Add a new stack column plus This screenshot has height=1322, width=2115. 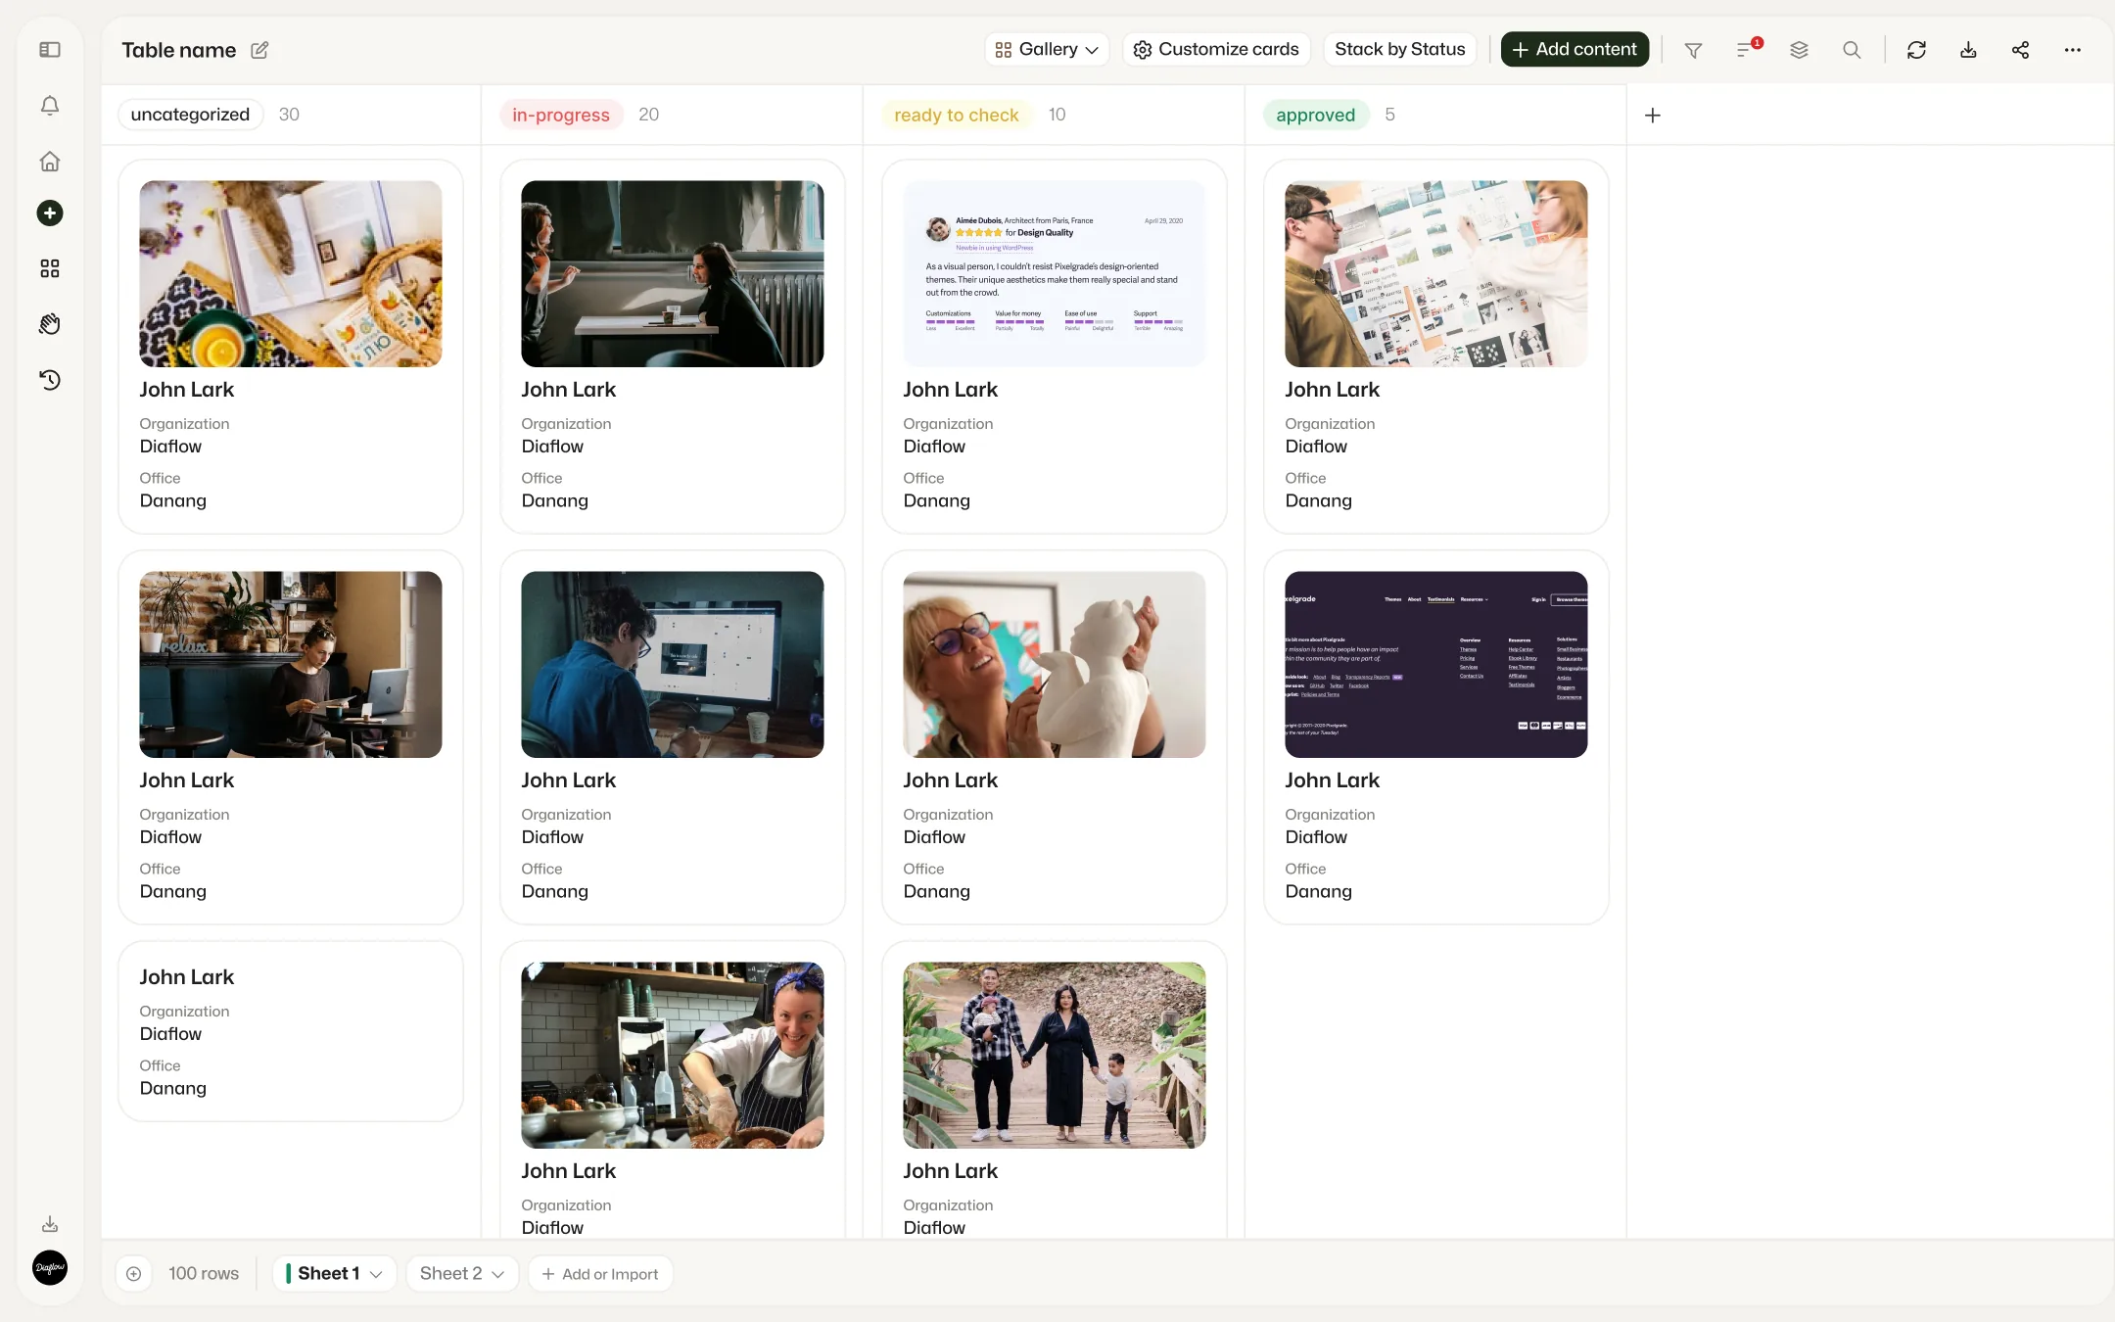tap(1653, 116)
